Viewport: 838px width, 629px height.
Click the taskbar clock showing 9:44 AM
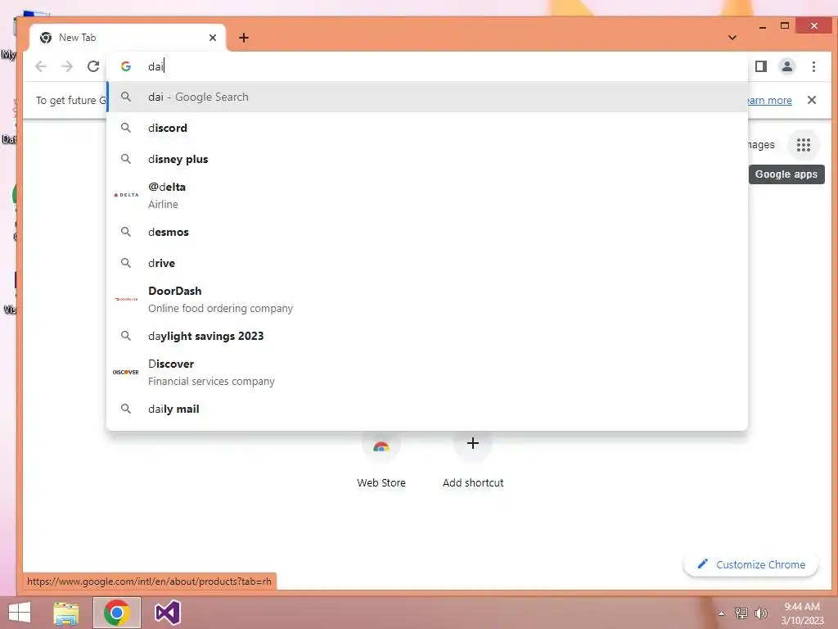point(802,613)
